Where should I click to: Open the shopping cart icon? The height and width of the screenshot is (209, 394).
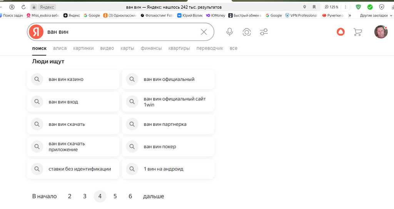[x=357, y=32]
